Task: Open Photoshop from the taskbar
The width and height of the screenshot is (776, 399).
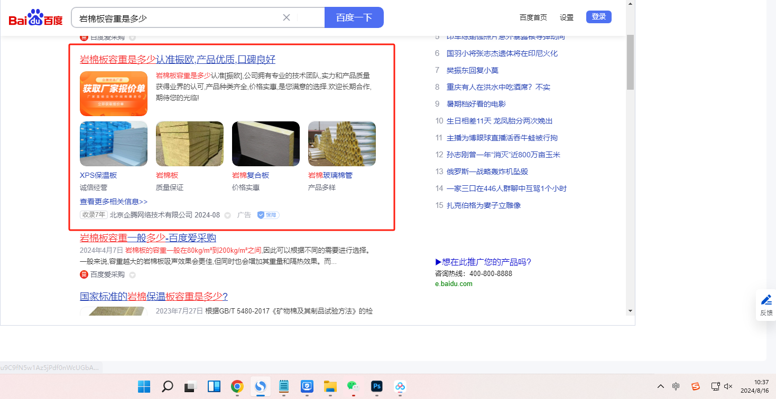Action: click(376, 386)
